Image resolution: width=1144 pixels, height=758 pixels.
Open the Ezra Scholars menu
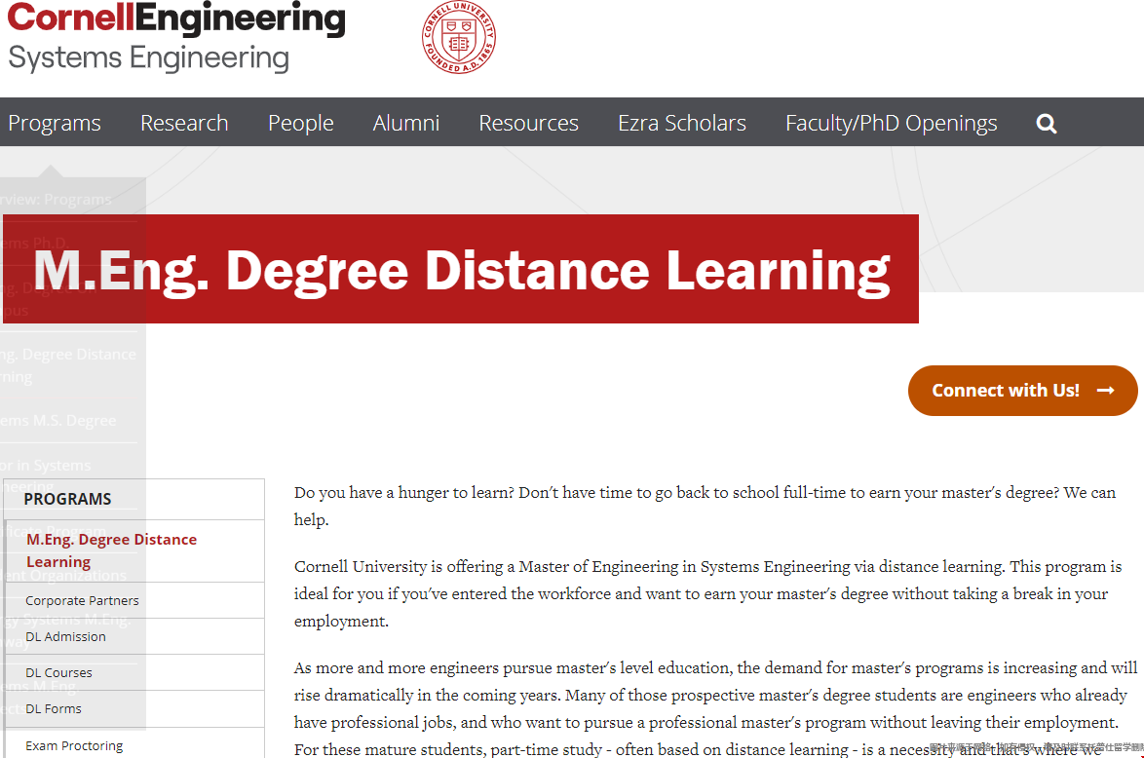[x=682, y=123]
